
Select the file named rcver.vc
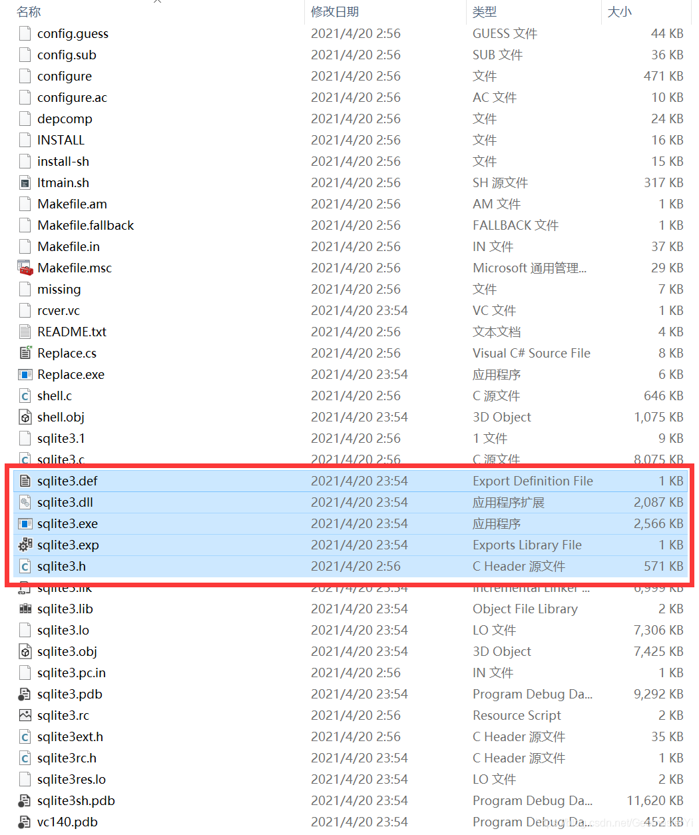tap(59, 310)
